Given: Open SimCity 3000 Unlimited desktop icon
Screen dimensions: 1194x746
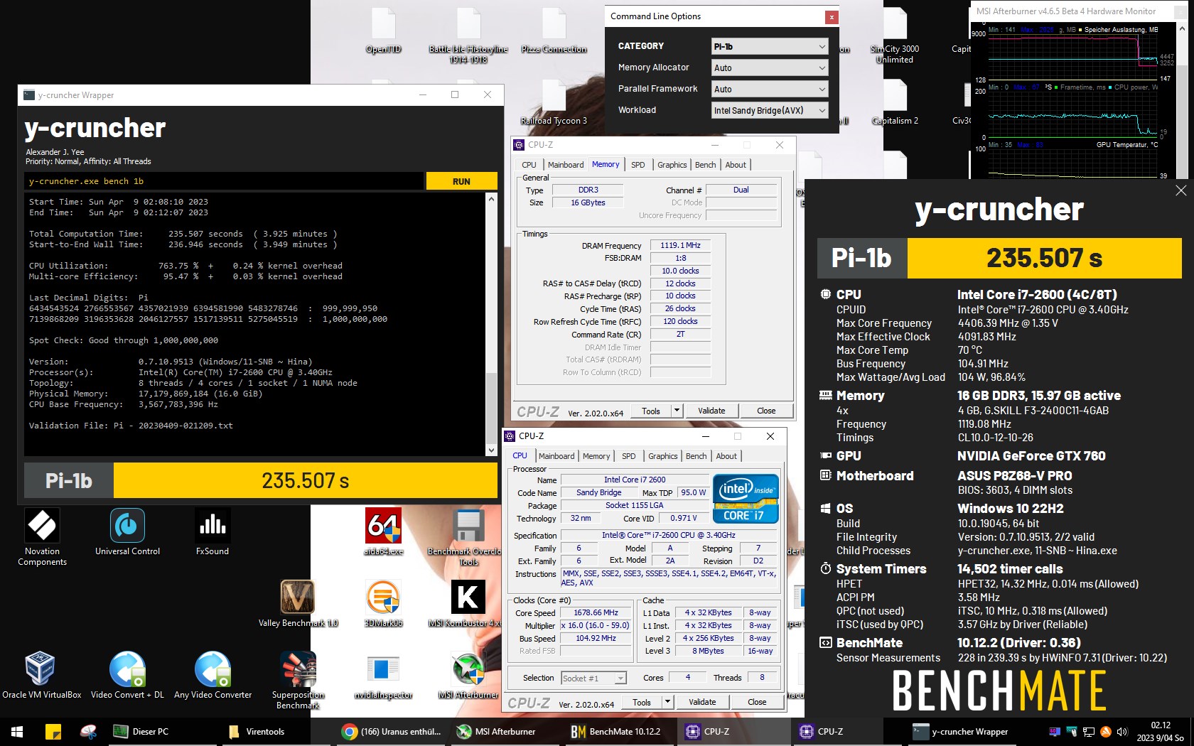Looking at the screenshot, I should coord(895,36).
